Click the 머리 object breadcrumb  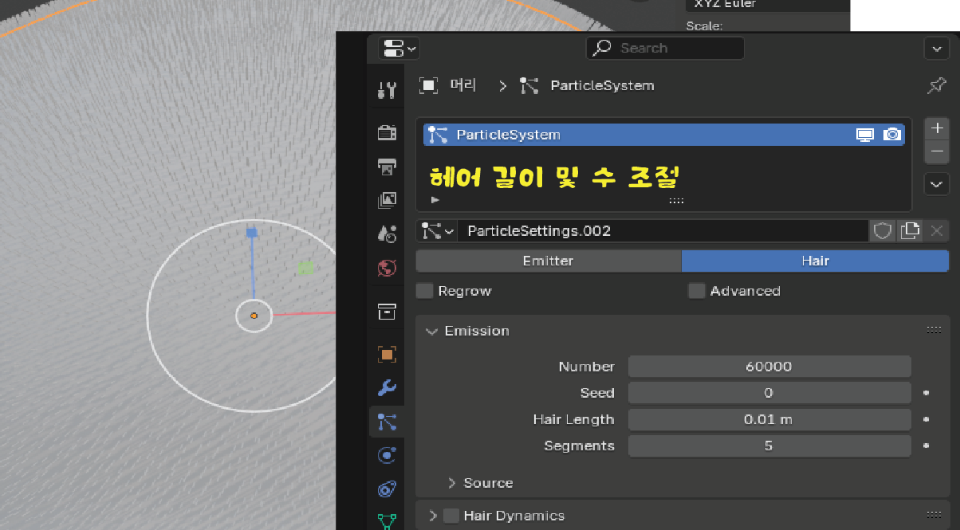(x=448, y=85)
